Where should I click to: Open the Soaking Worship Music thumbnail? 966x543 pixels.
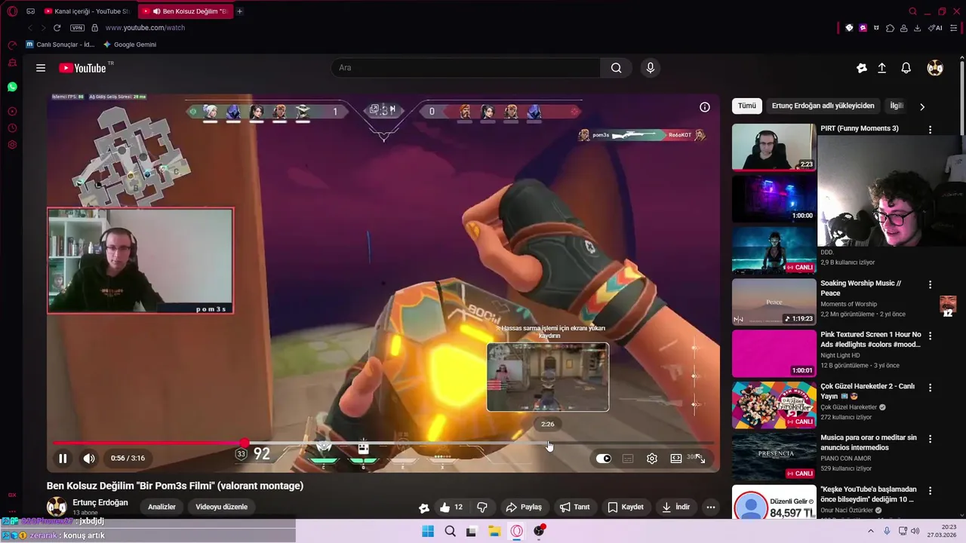pos(774,302)
